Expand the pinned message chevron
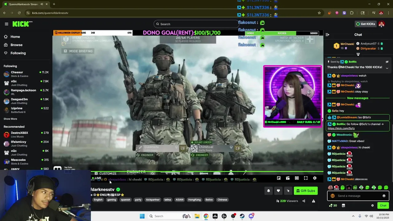The width and height of the screenshot is (393, 221). tap(387, 68)
